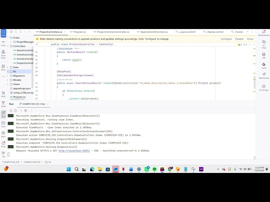Switch to _Layout.cshtml tab
The image size is (270, 202).
pos(186,32)
